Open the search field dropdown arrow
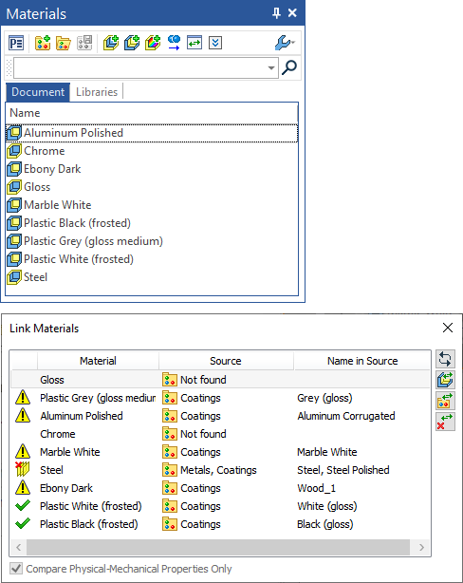The image size is (463, 583). point(271,68)
